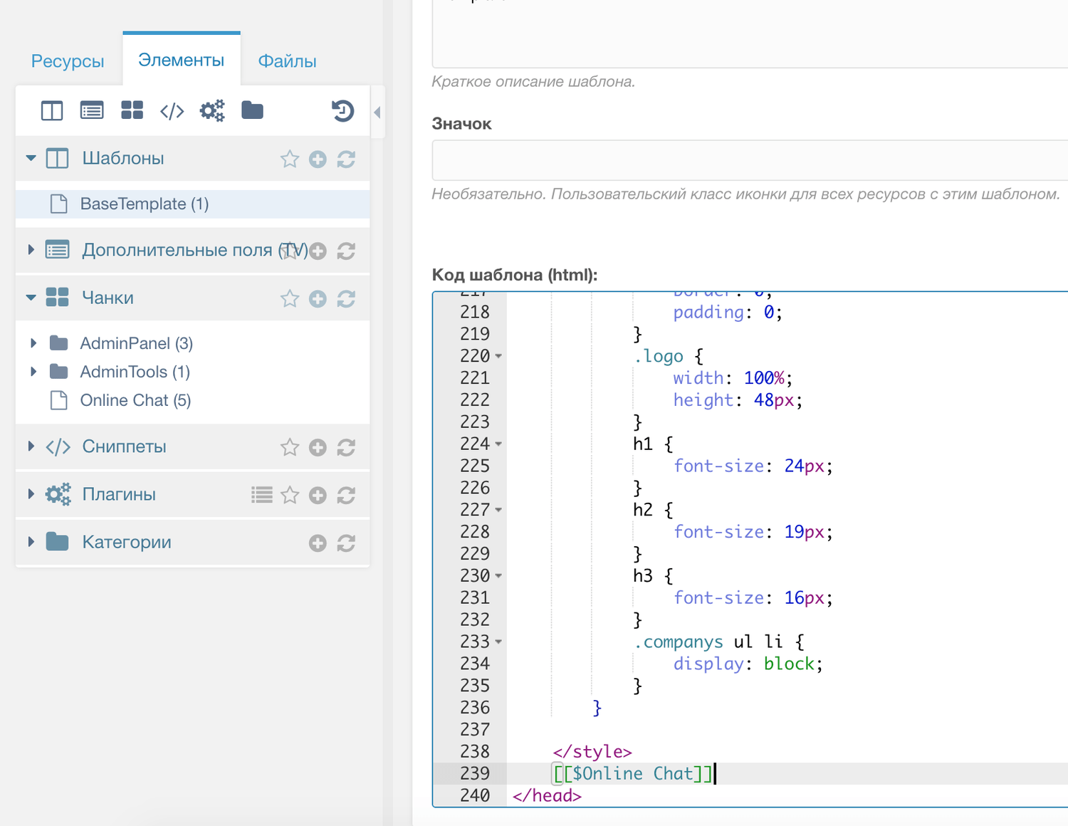The image size is (1068, 826).
Task: Switch to the Файлы tab
Action: [x=287, y=61]
